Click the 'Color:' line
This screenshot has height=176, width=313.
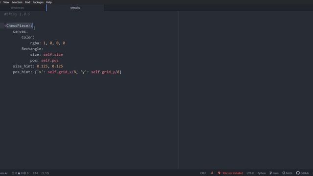pos(28,37)
